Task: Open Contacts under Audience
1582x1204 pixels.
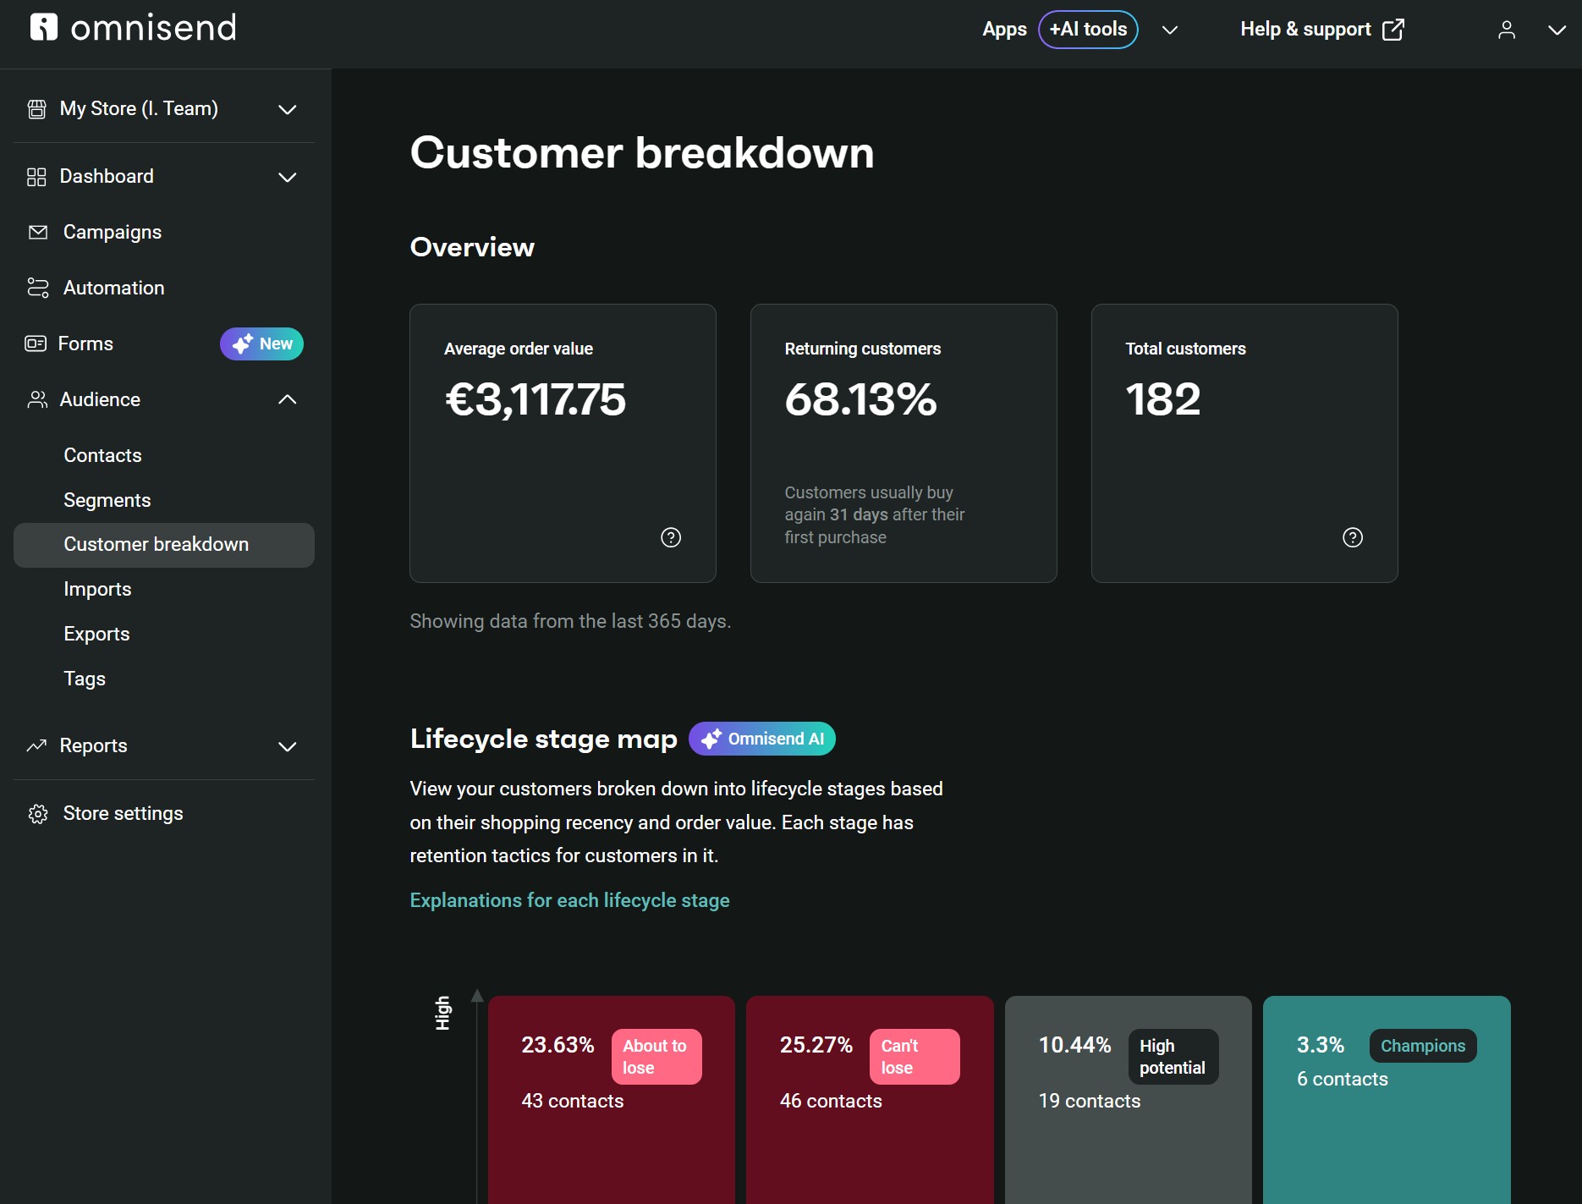Action: click(x=102, y=455)
